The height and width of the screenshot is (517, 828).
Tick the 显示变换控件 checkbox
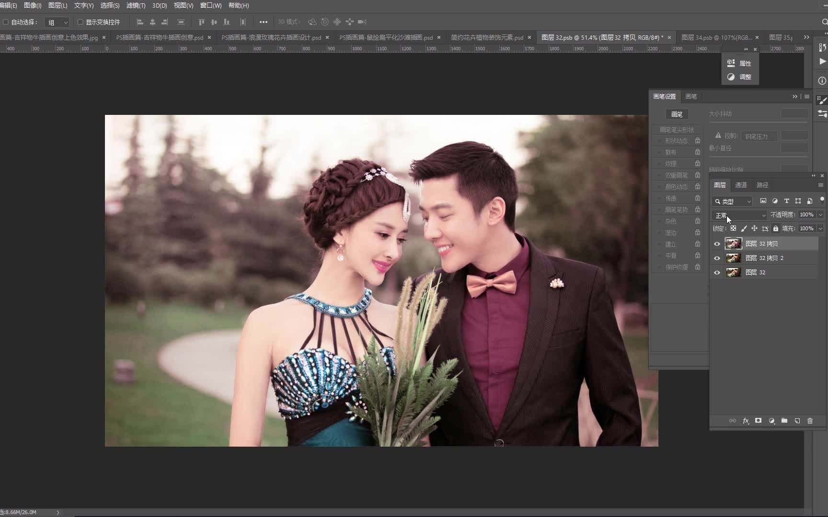coord(80,22)
